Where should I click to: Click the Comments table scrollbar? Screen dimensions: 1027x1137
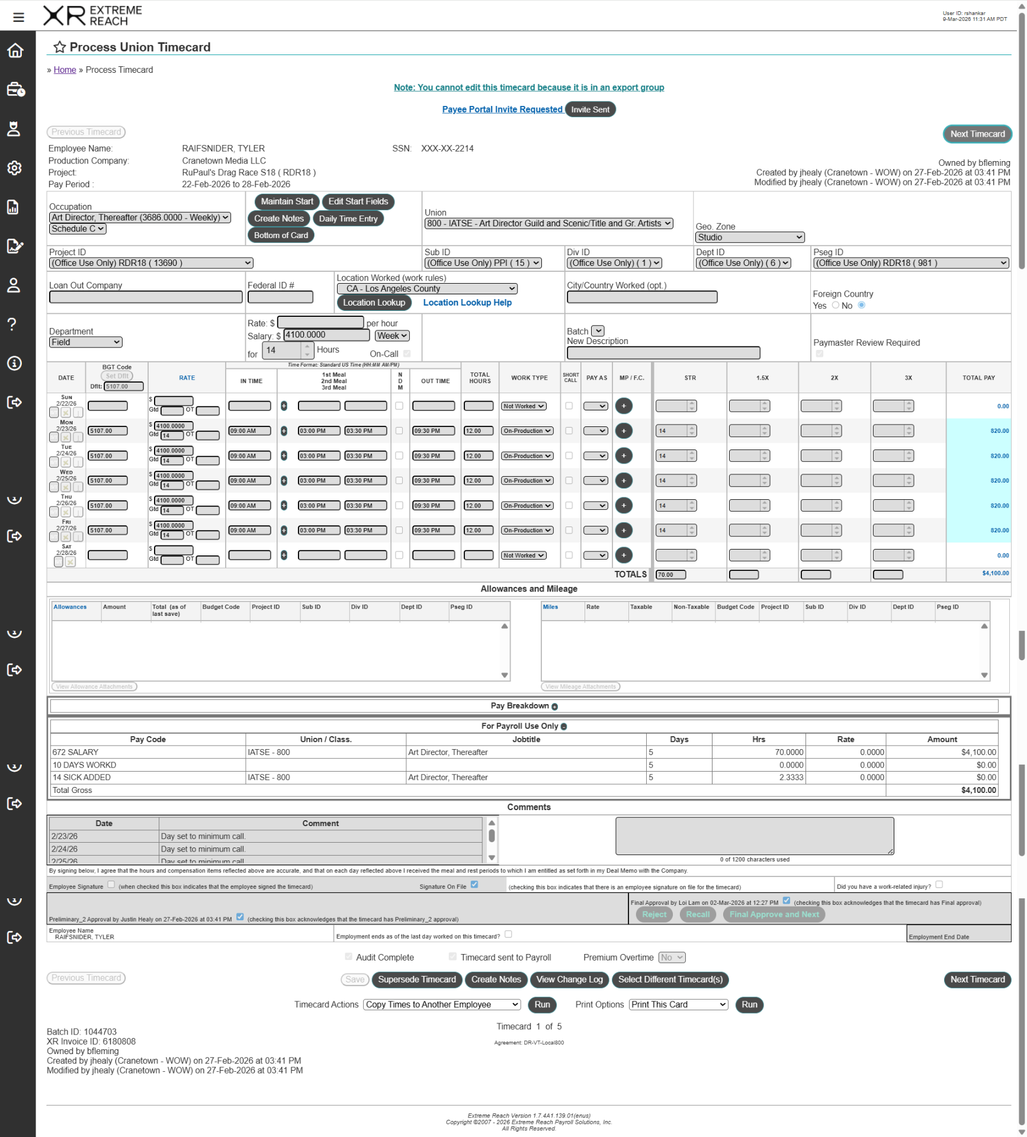pyautogui.click(x=492, y=840)
